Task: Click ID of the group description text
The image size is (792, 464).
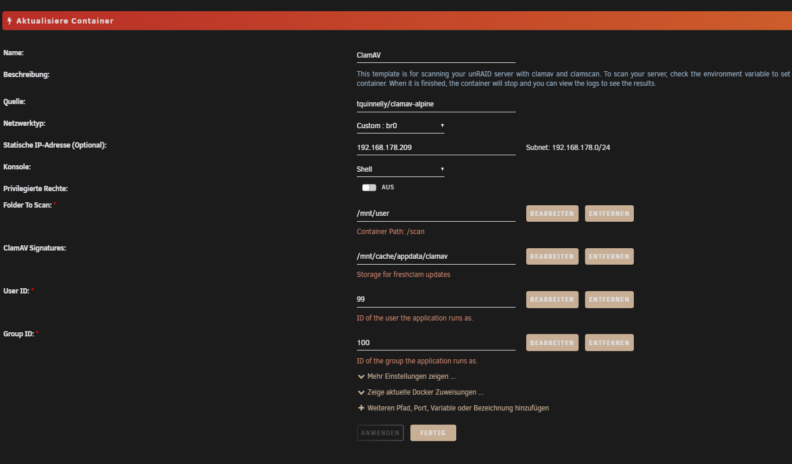Action: pyautogui.click(x=417, y=361)
